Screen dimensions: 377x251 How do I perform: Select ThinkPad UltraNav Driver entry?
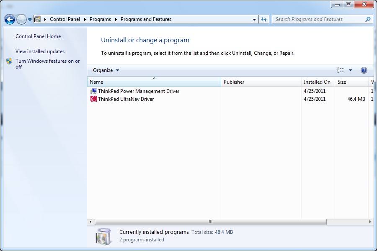126,99
